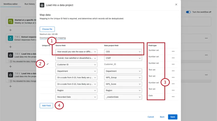Open the CES data project field dropdown
The height and width of the screenshot is (121, 217).
click(x=123, y=51)
